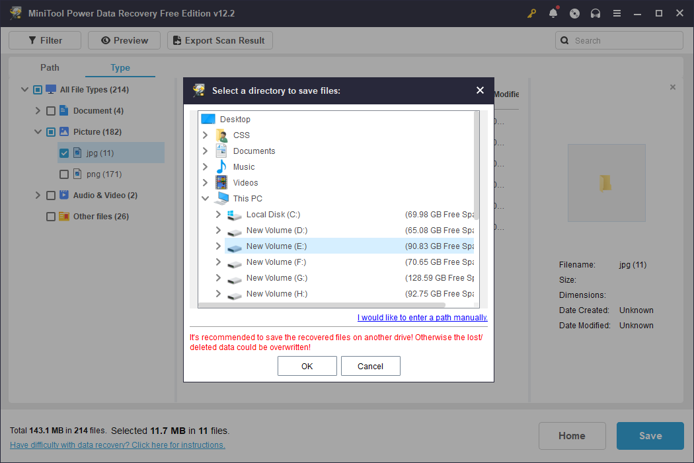Open the data recovery instructions link
Screen dimensions: 694x463
118,445
